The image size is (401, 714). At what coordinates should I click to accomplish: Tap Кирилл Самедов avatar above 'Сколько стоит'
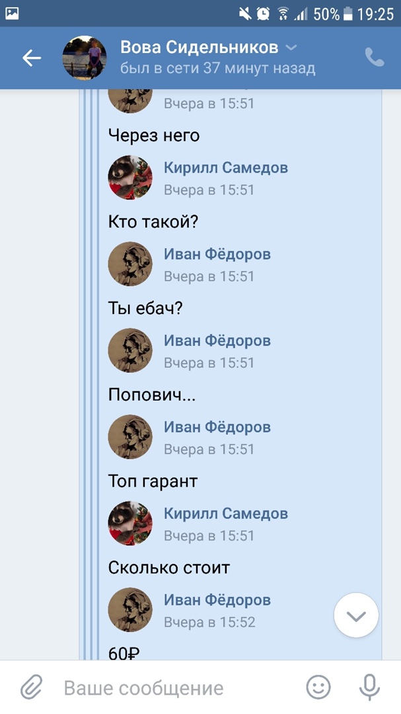130,524
